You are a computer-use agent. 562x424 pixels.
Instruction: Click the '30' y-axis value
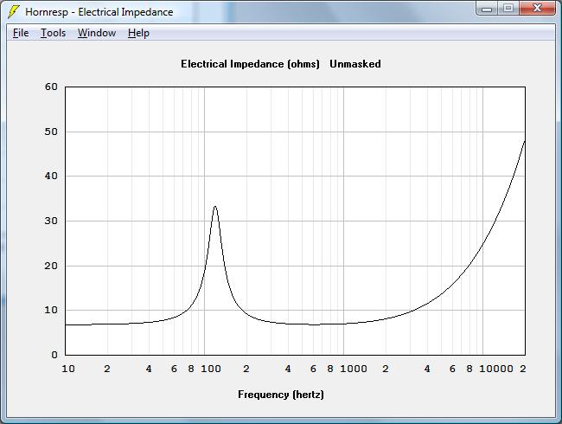51,221
